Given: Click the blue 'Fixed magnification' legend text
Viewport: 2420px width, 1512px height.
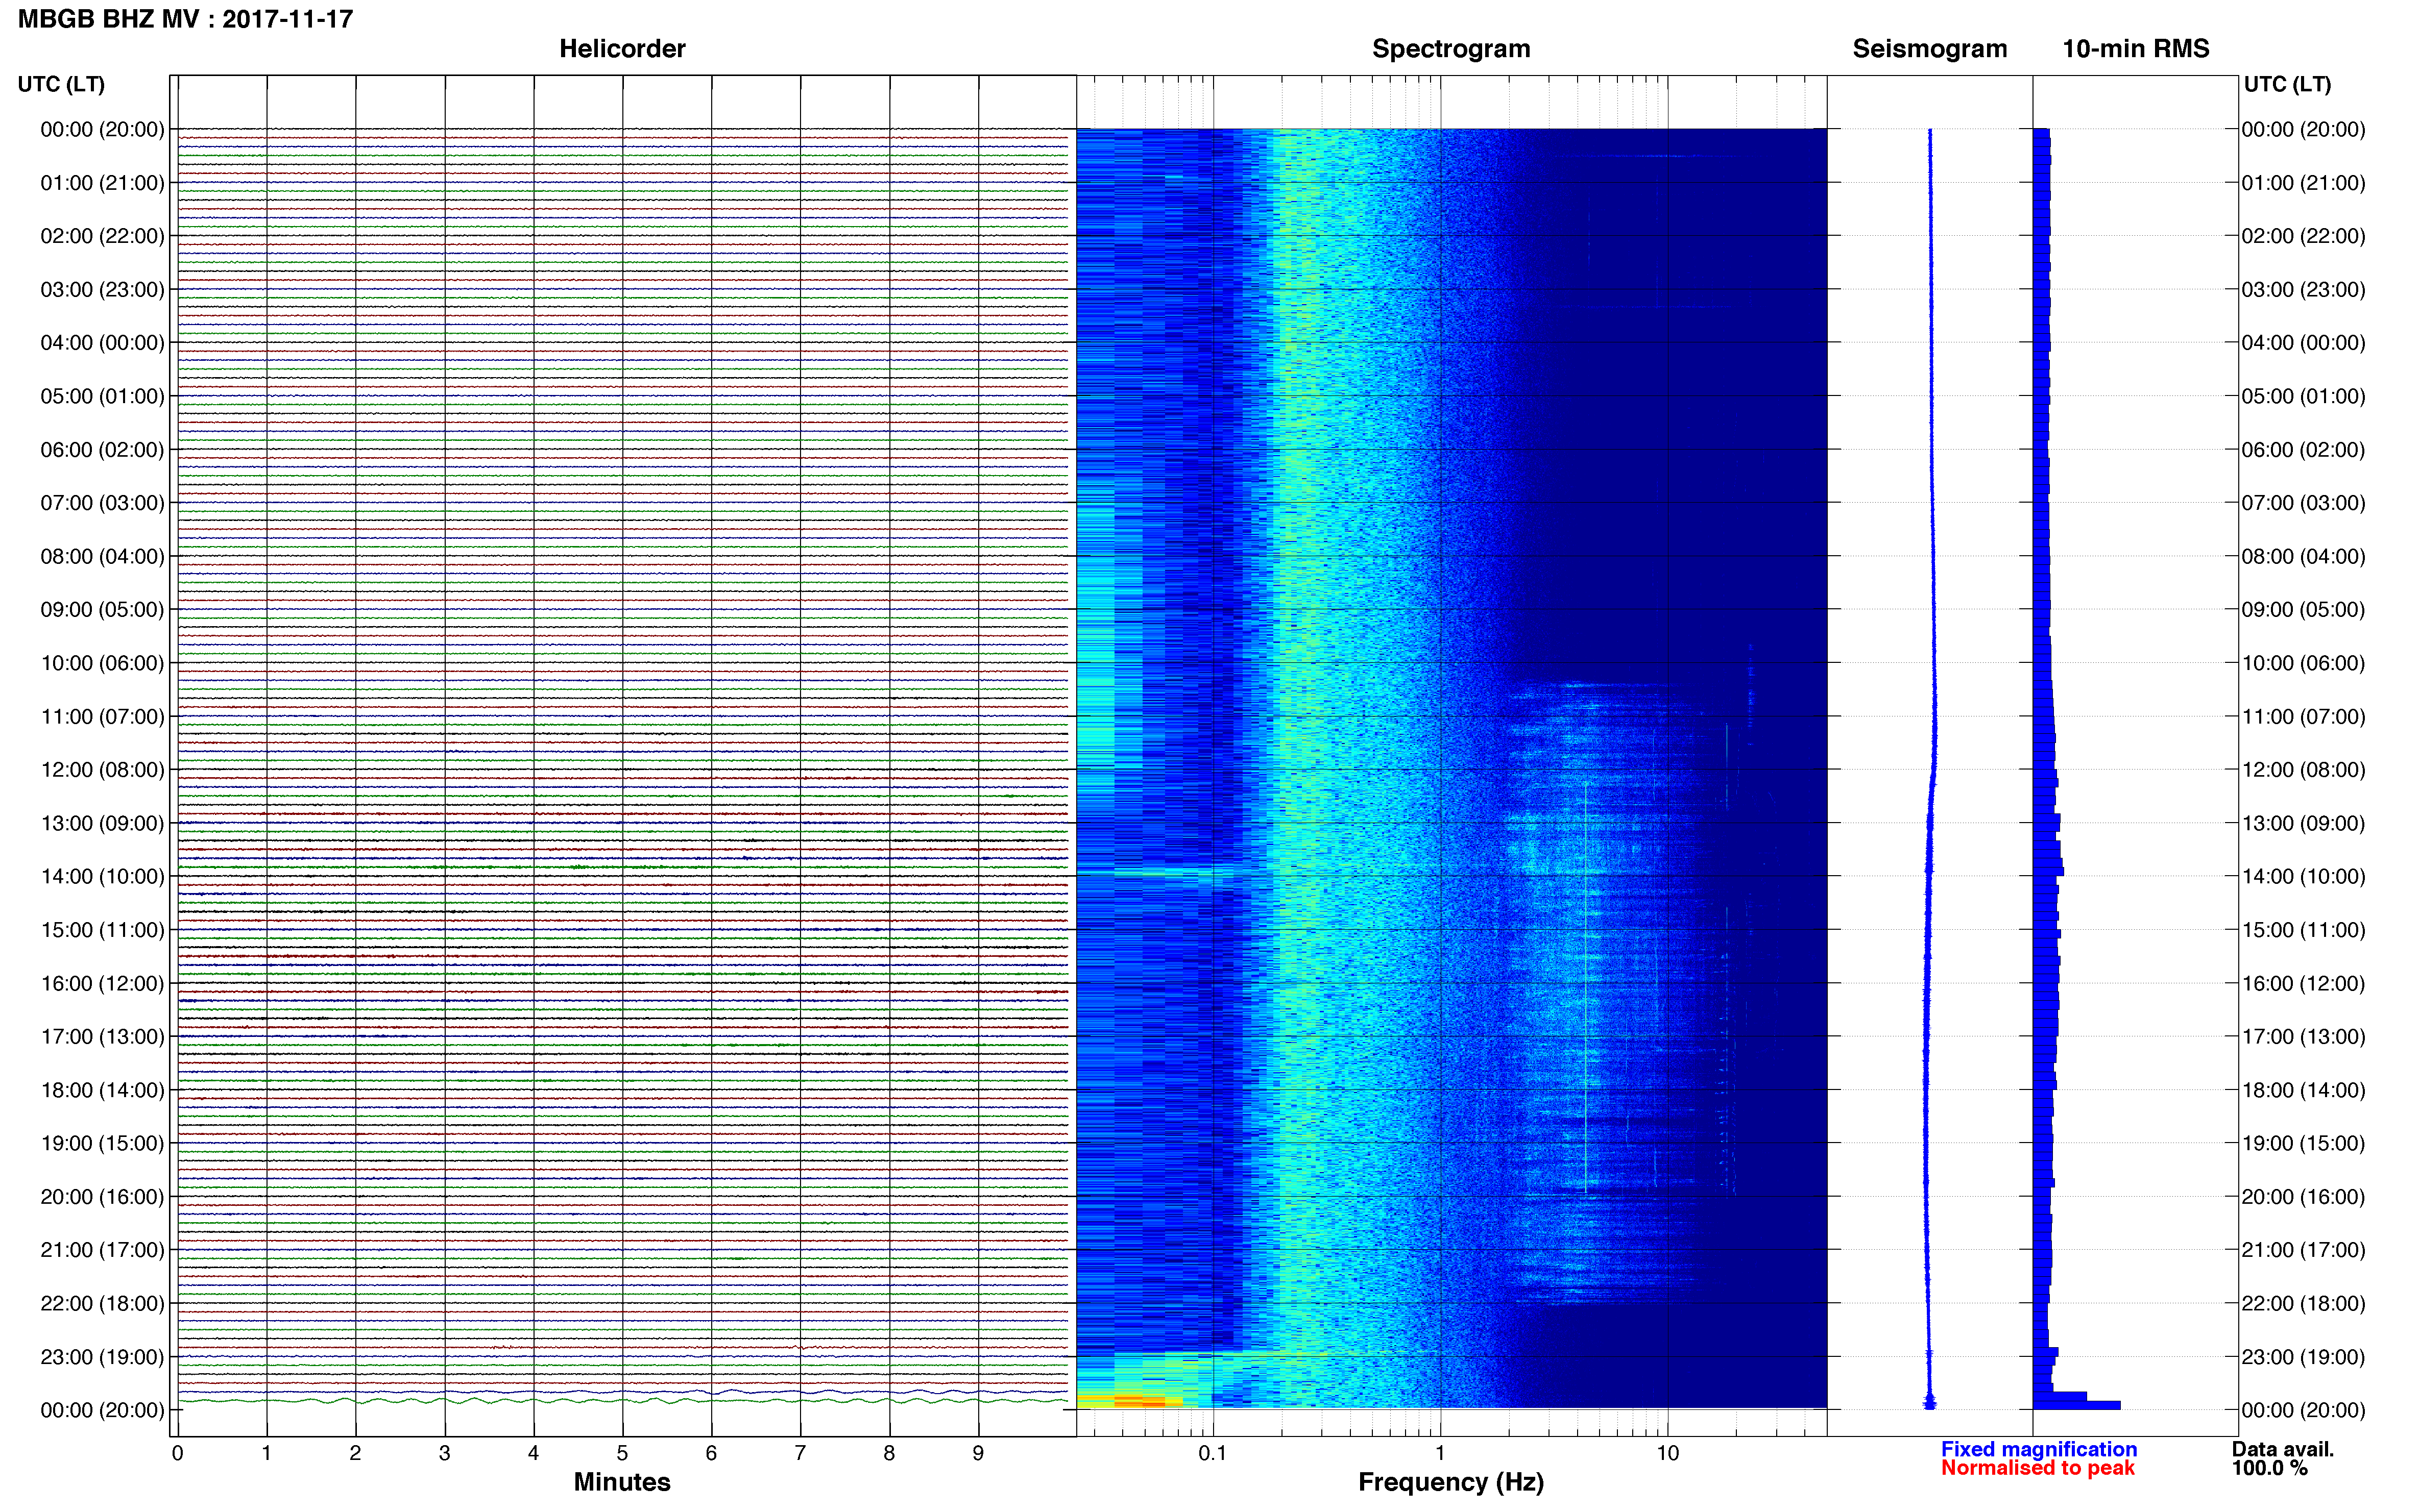Looking at the screenshot, I should click(2039, 1449).
